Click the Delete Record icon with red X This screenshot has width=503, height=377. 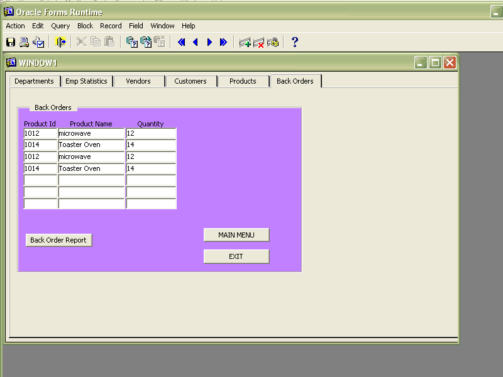pyautogui.click(x=258, y=42)
